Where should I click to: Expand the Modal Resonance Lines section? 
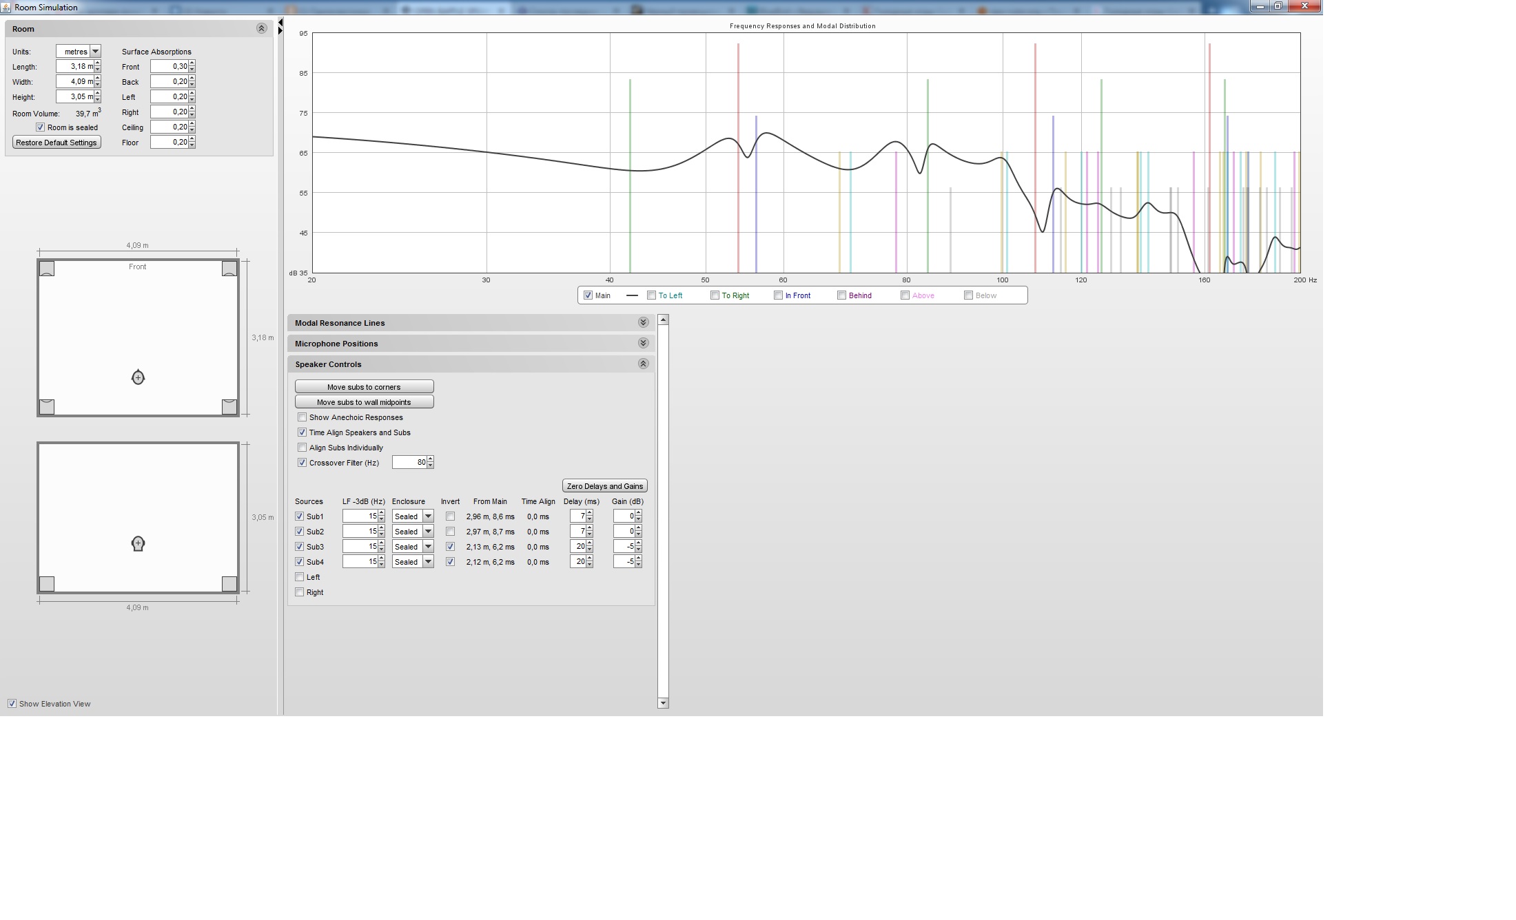click(x=643, y=322)
